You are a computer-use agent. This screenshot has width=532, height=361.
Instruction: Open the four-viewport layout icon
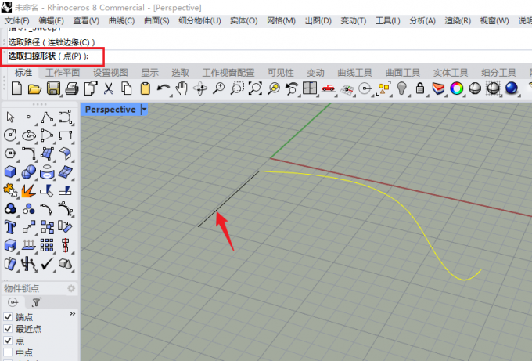pos(310,88)
